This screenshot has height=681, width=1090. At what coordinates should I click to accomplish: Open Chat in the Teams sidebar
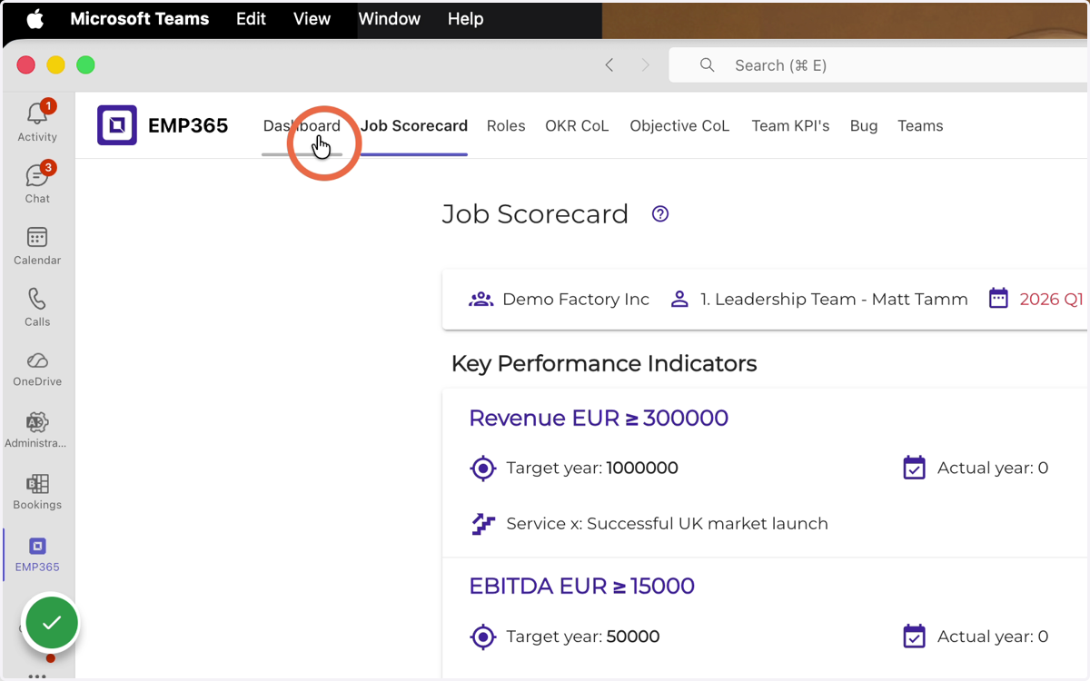(37, 183)
